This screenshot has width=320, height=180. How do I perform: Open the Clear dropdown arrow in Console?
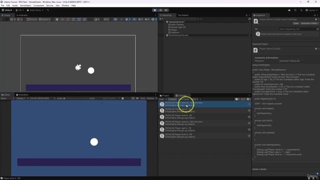coord(166,99)
